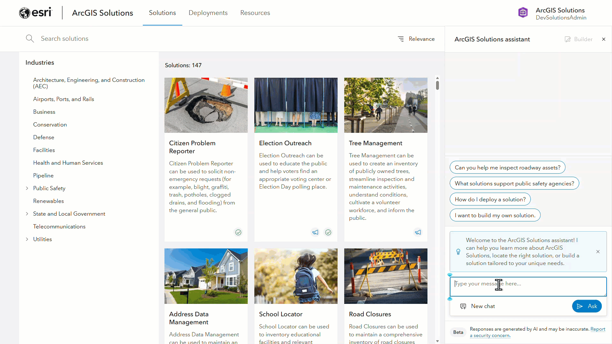612x344 pixels.
Task: Select the Renewables industry
Action: pos(48,201)
